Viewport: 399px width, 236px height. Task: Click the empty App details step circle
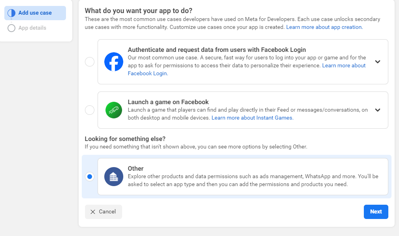[11, 28]
